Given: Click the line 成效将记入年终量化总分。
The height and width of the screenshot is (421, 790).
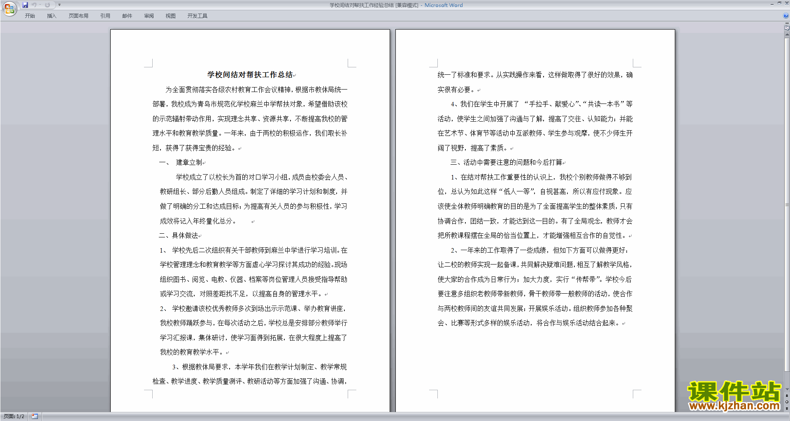Looking at the screenshot, I should coord(198,221).
